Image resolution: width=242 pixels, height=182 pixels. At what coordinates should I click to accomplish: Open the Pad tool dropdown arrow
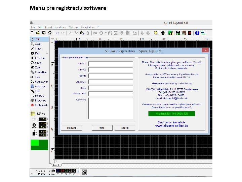coord(47,53)
